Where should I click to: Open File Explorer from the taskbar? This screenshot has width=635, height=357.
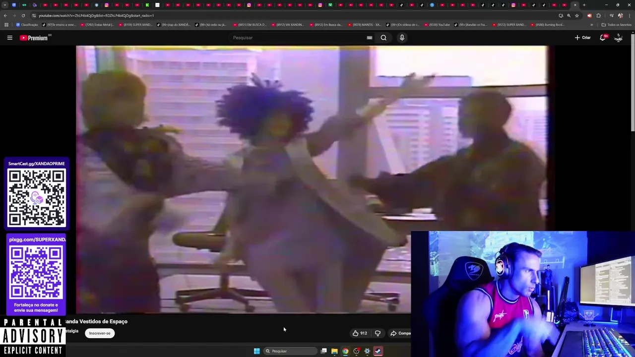tap(334, 351)
